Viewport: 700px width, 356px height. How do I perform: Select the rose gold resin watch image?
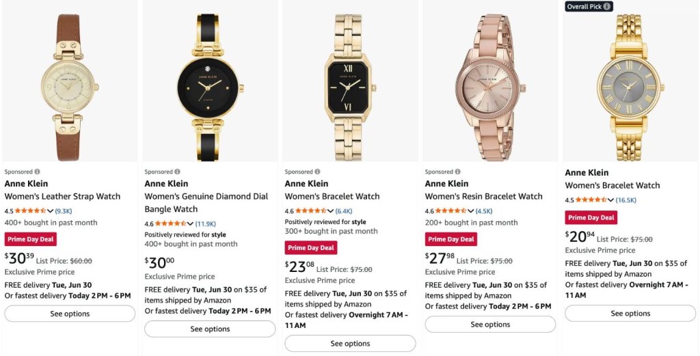489,87
